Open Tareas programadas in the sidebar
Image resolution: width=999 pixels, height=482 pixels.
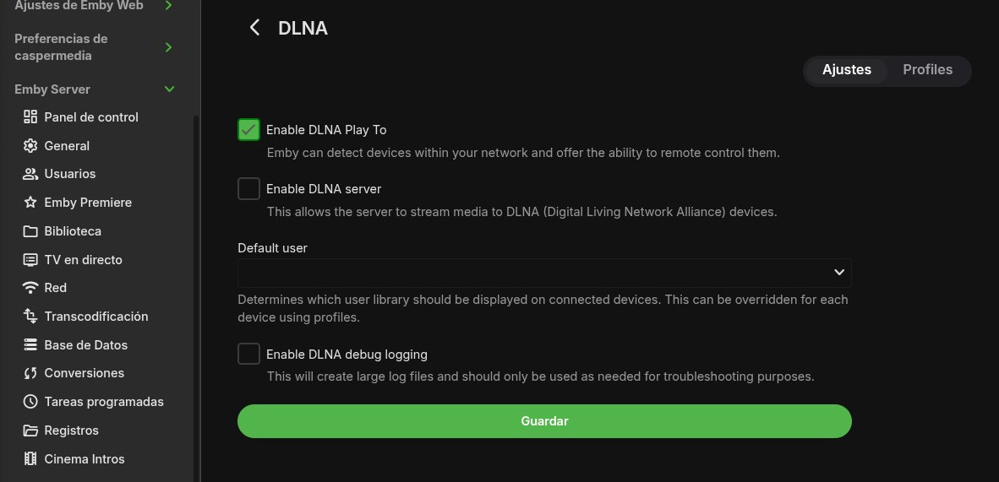pos(103,402)
